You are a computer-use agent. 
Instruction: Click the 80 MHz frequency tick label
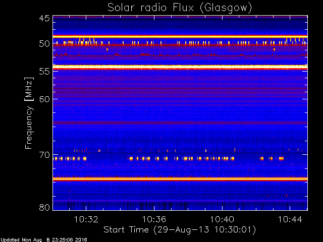click(x=44, y=207)
